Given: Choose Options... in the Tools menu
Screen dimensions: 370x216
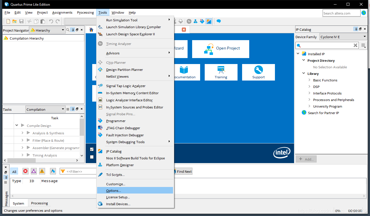Looking at the screenshot, I should coord(135,190).
